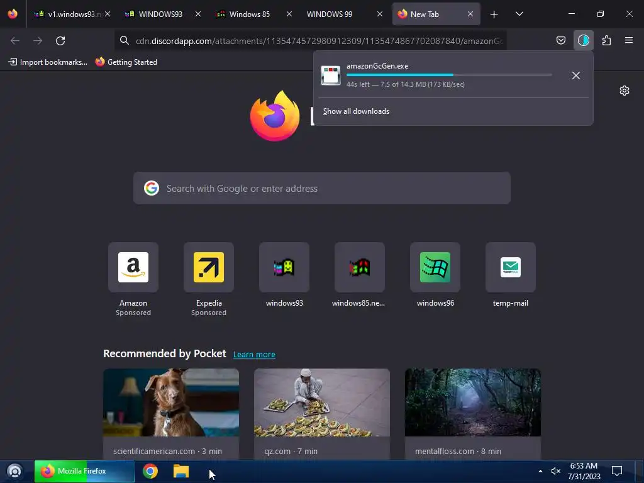Viewport: 644px width, 483px height.
Task: Click Show all downloads
Action: (356, 111)
